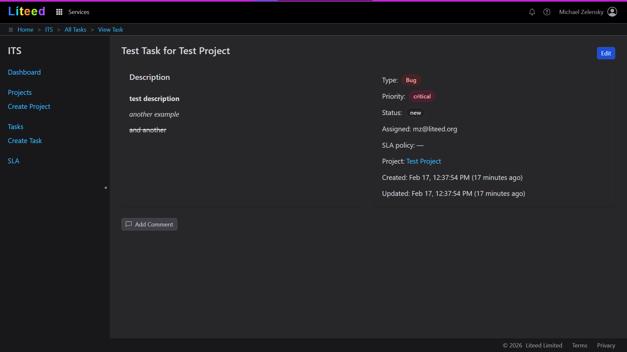Open Create Task sidebar link
627x352 pixels.
pyautogui.click(x=25, y=141)
